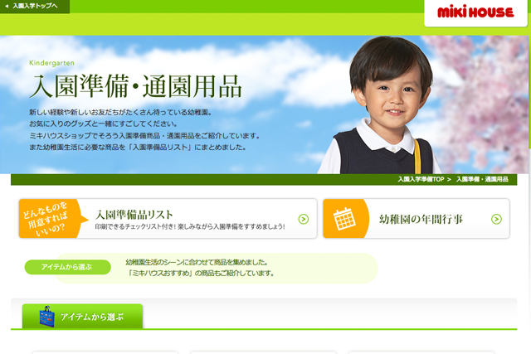The width and height of the screenshot is (531, 354).
Task: Open the 入園準備品リスト banner
Action: [x=168, y=218]
